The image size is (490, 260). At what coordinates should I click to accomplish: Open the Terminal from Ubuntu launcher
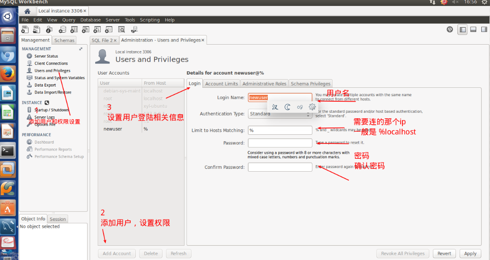coord(8,151)
